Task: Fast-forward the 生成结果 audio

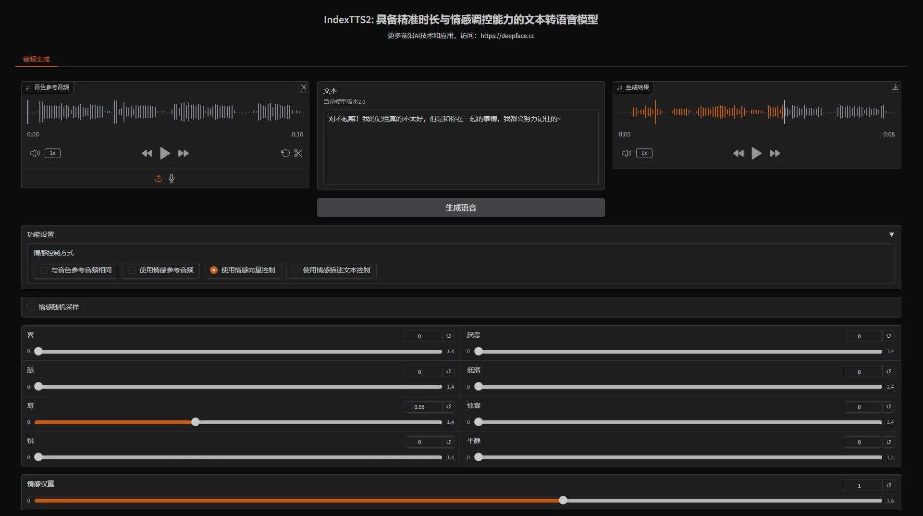Action: [775, 153]
